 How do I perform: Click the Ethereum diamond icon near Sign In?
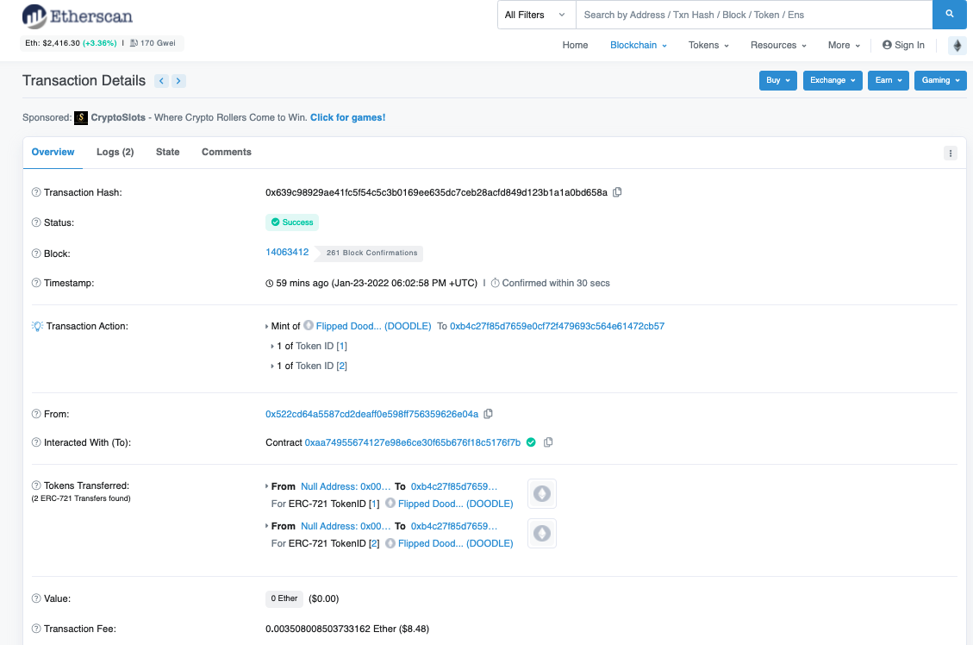click(957, 45)
